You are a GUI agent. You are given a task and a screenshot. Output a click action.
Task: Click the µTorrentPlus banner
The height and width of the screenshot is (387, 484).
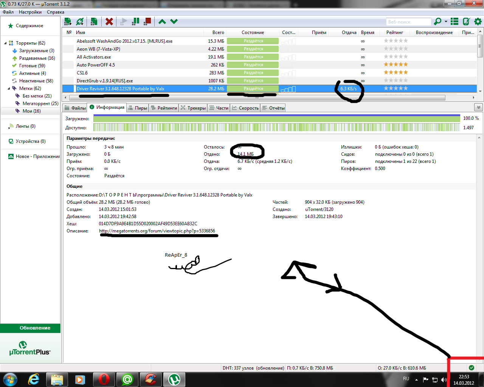pyautogui.click(x=30, y=348)
